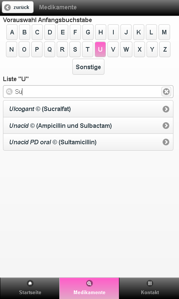Select letter N filter button
This screenshot has height=299, width=179.
12,49
